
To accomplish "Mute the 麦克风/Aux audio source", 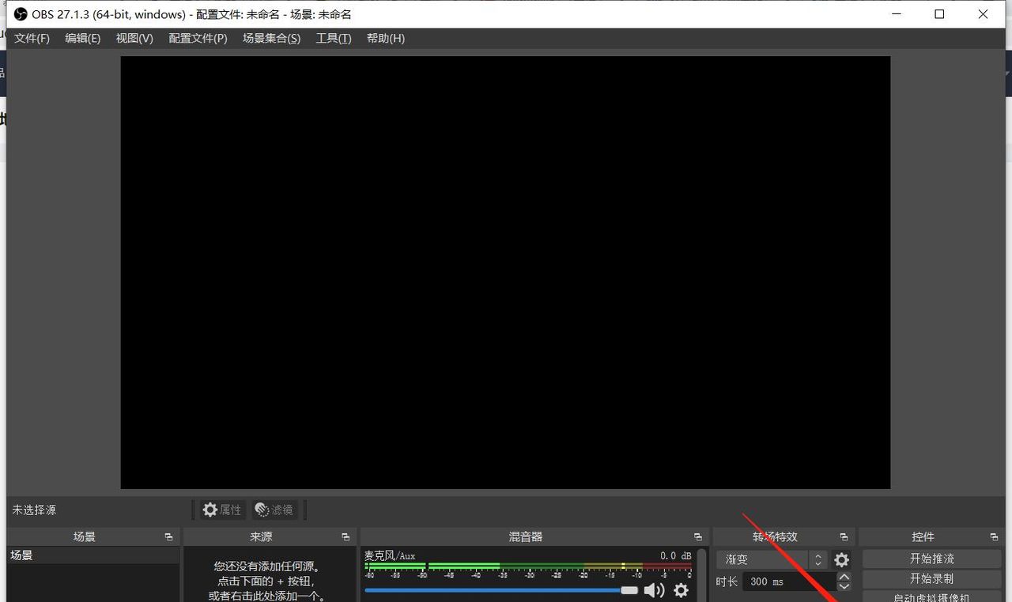I will click(x=654, y=590).
